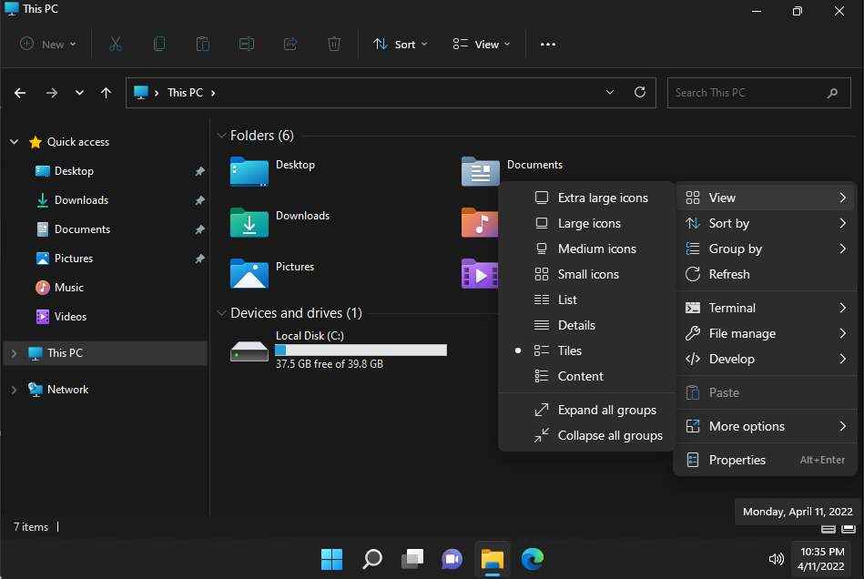The width and height of the screenshot is (864, 579).
Task: Click the New button in toolbar
Action: tap(47, 44)
